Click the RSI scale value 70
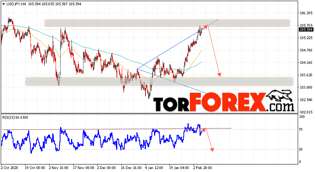Viewport: 315px width, 172px height. [x=301, y=130]
